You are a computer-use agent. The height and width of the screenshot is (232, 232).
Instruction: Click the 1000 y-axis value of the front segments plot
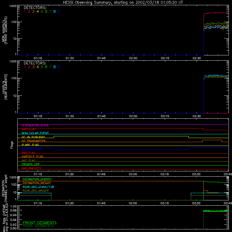pyautogui.click(x=13, y=6)
